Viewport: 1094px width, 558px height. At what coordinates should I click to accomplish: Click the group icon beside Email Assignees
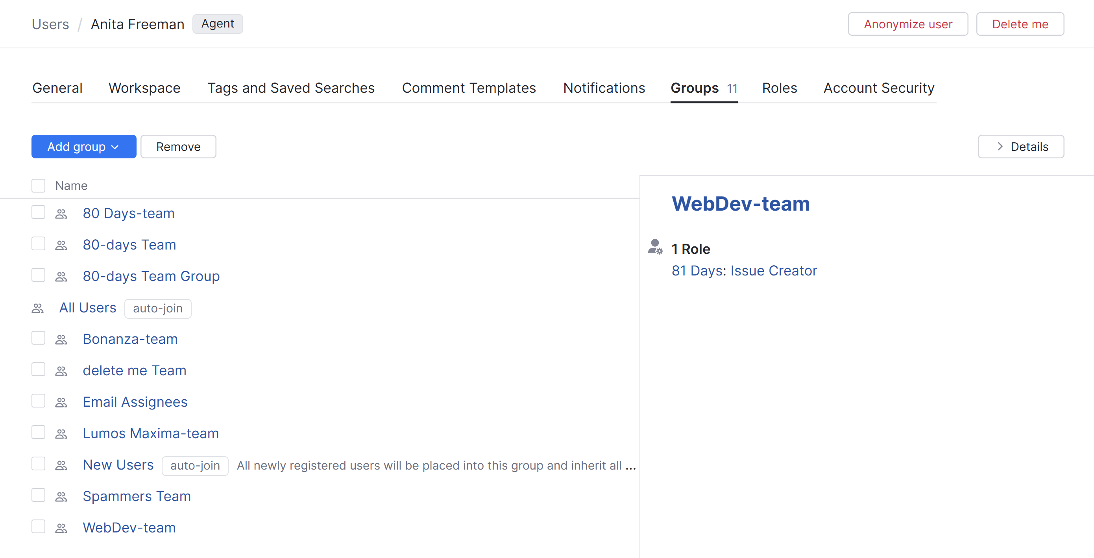pyautogui.click(x=61, y=402)
